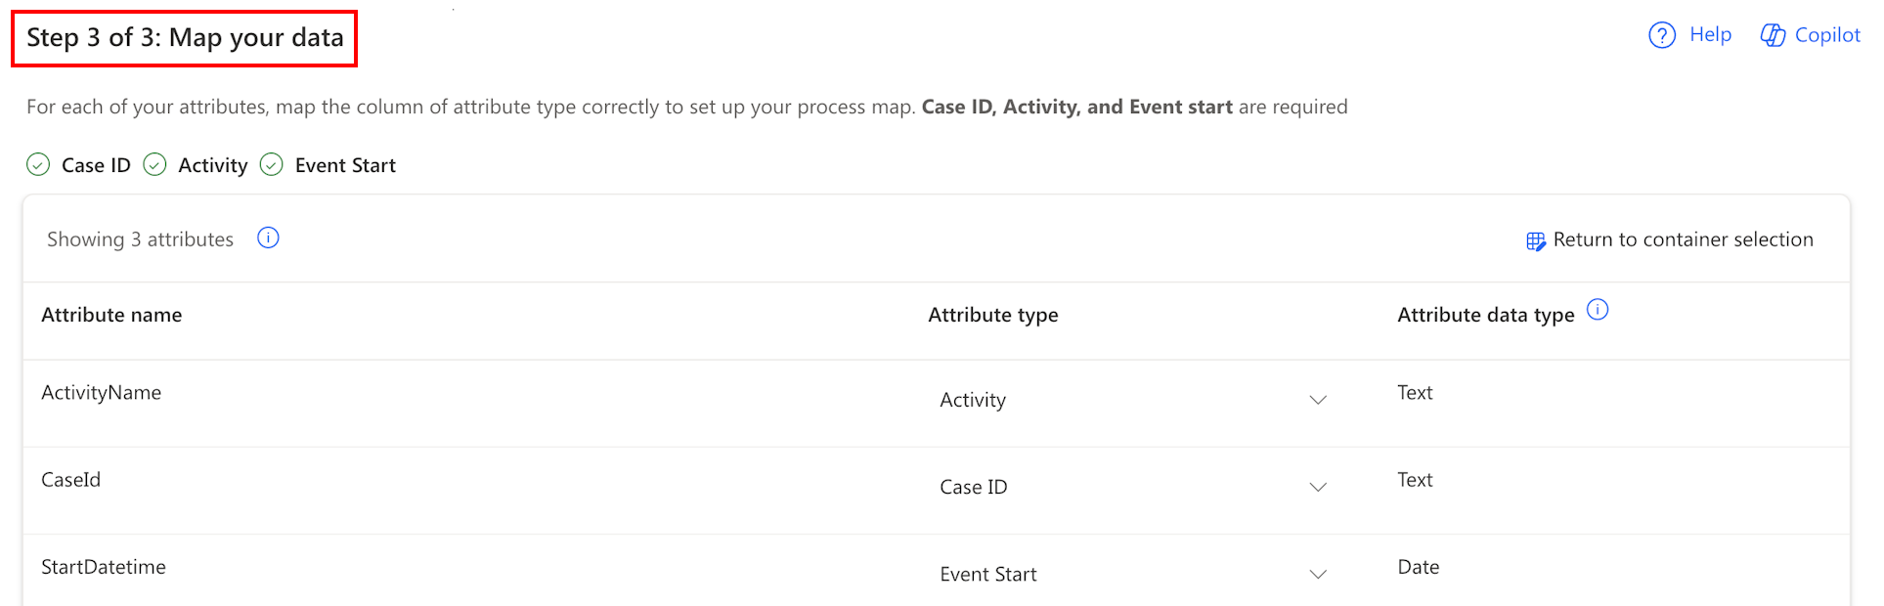The width and height of the screenshot is (1884, 606).
Task: Select the ActivityName attribute row
Action: (937, 404)
